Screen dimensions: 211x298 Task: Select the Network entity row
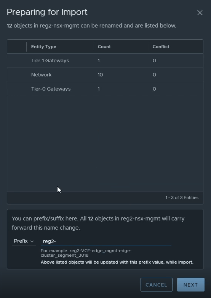click(105, 75)
